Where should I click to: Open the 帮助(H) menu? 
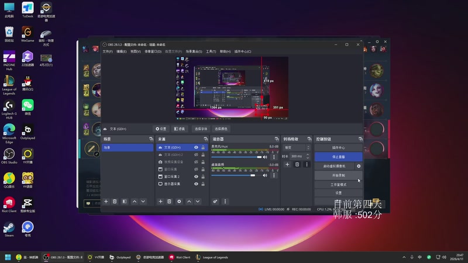point(225,51)
